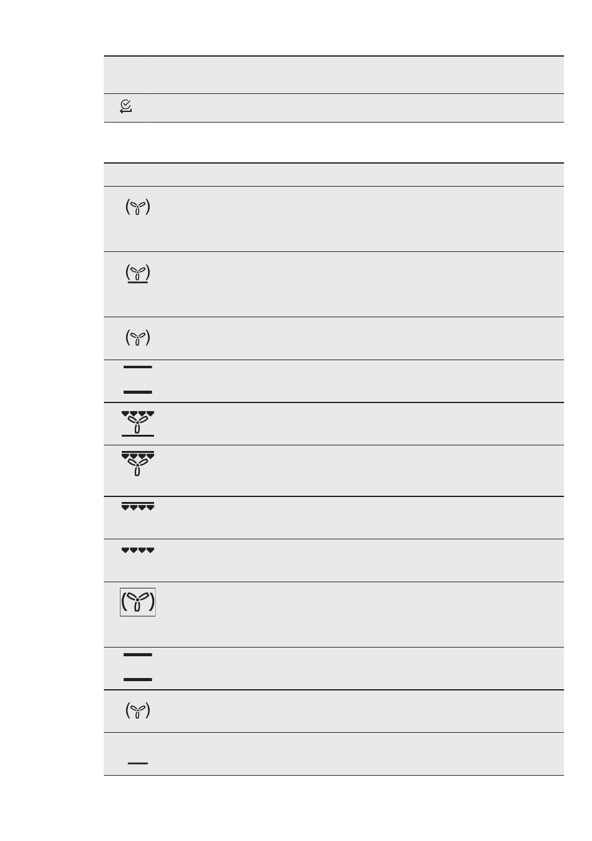Screen dimensions: 592x841
Task: Click fan icon just above single bottom line
Action: [x=138, y=710]
